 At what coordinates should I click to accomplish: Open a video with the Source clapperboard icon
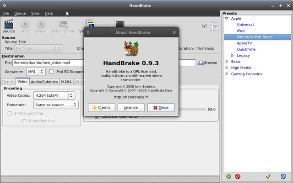pyautogui.click(x=9, y=24)
